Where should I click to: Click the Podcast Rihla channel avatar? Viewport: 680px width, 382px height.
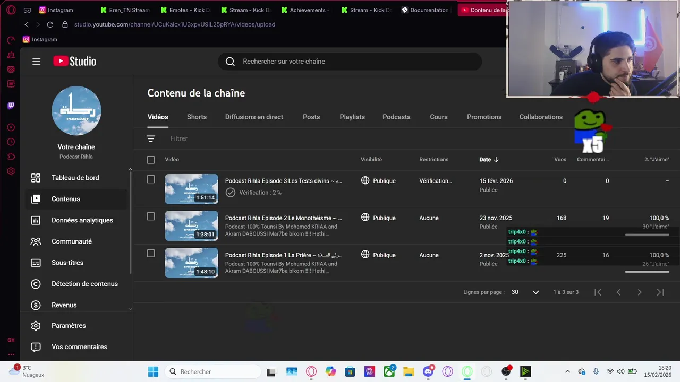pos(76,110)
